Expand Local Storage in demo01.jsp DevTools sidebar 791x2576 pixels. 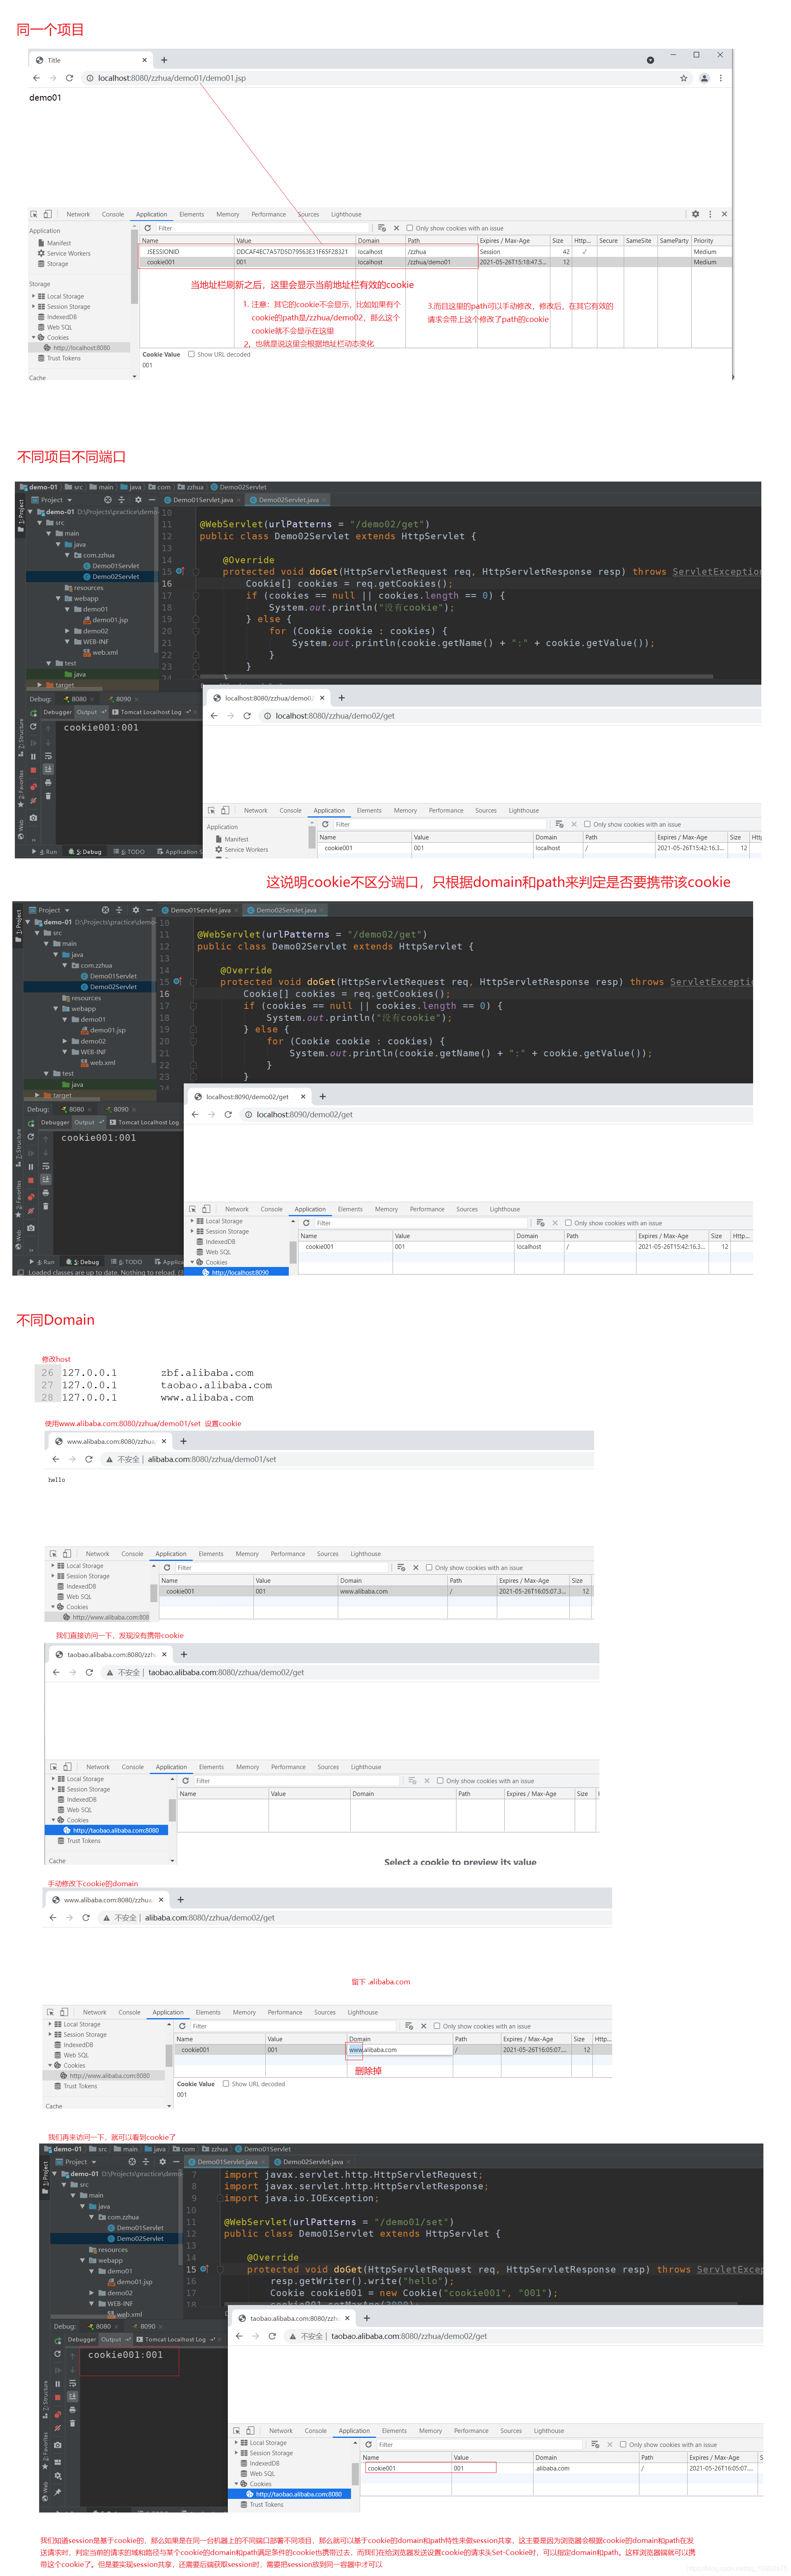33,296
